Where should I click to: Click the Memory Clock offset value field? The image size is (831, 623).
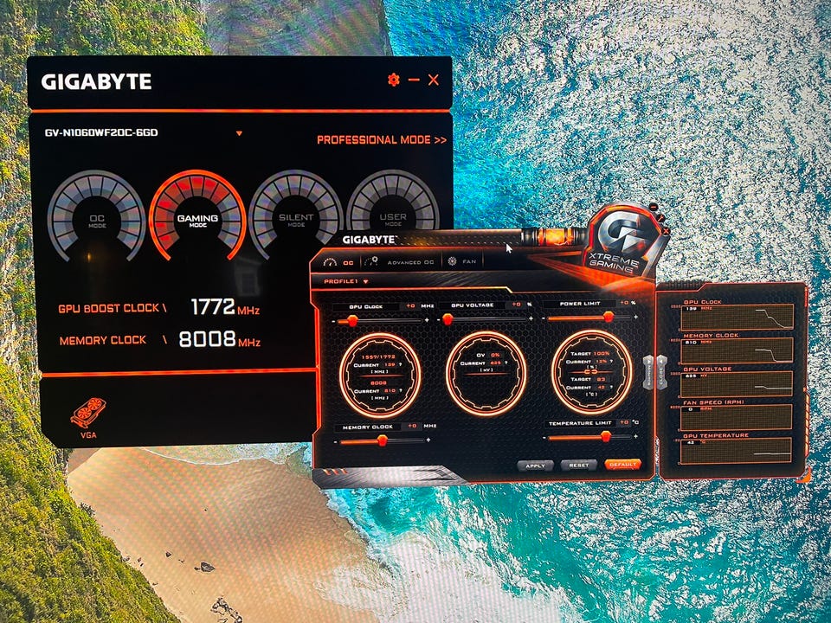pos(412,426)
